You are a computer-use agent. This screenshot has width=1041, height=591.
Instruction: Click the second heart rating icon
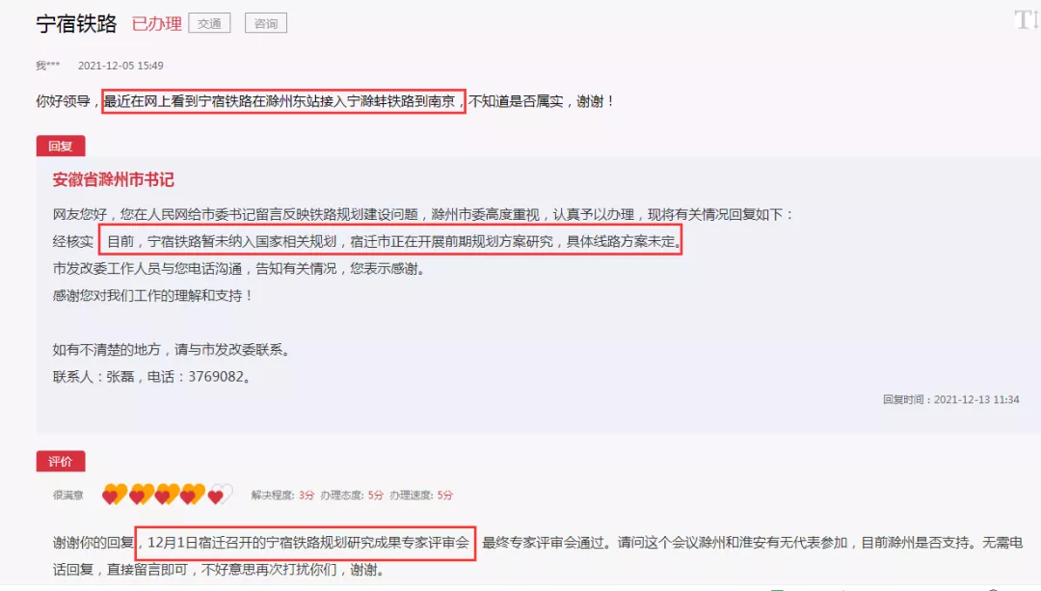[141, 495]
